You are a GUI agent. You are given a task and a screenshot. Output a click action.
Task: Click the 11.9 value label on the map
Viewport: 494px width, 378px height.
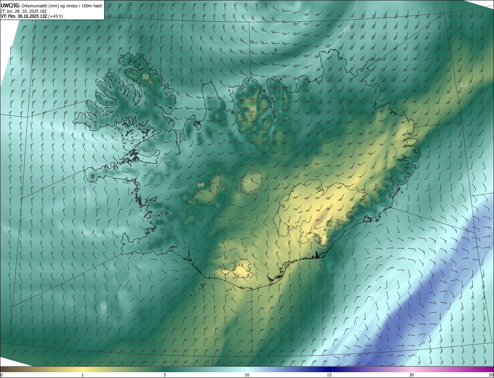(x=467, y=234)
